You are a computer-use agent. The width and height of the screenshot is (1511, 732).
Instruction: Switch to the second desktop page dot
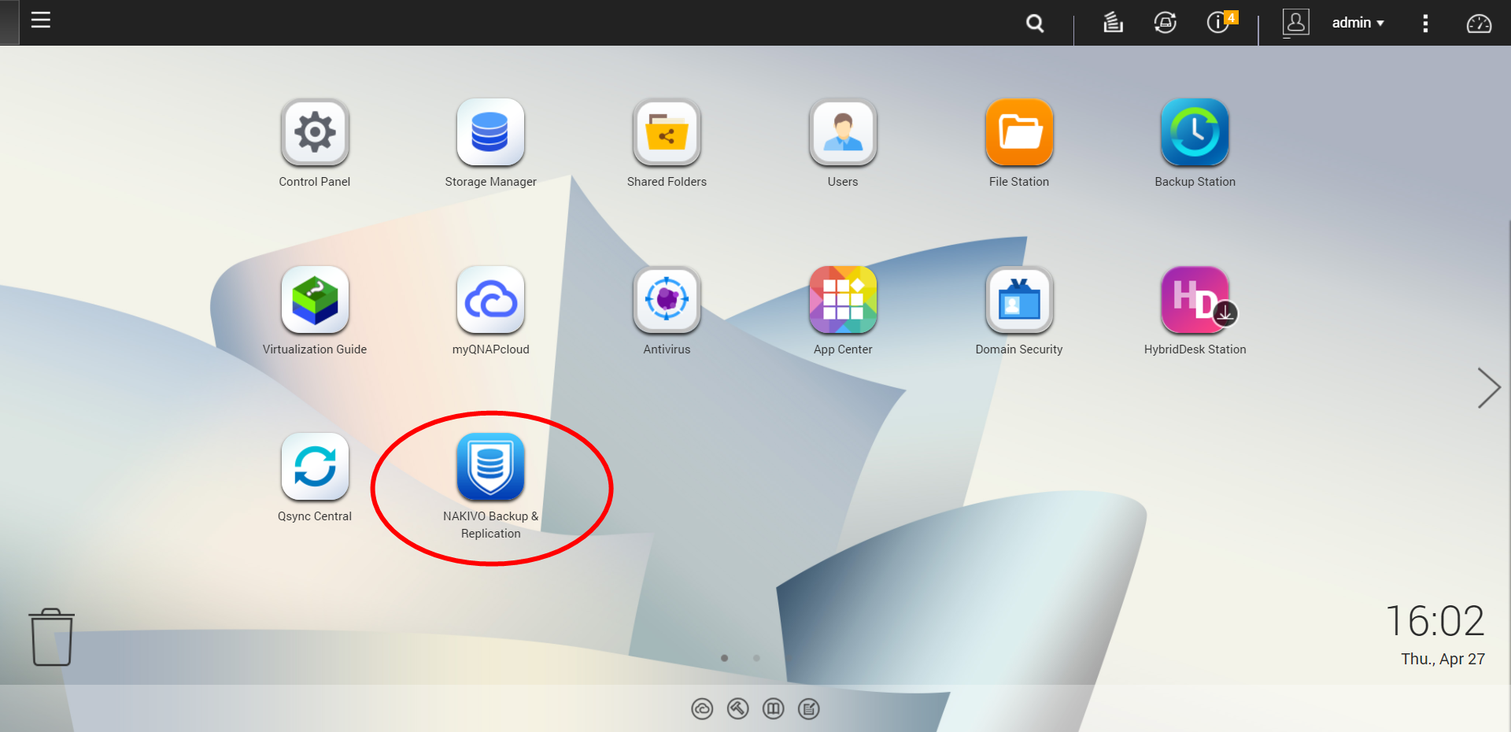coord(756,658)
